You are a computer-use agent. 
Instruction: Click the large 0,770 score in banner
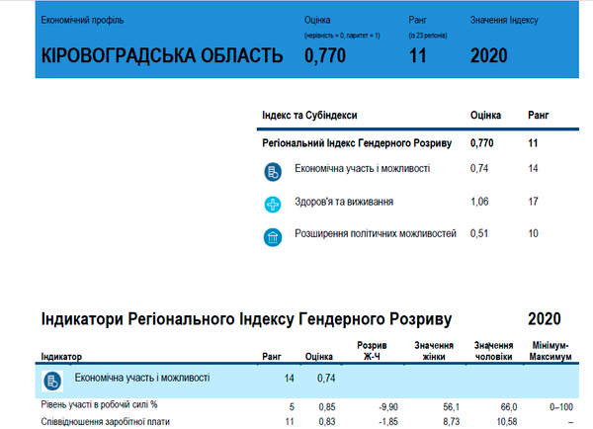[329, 55]
